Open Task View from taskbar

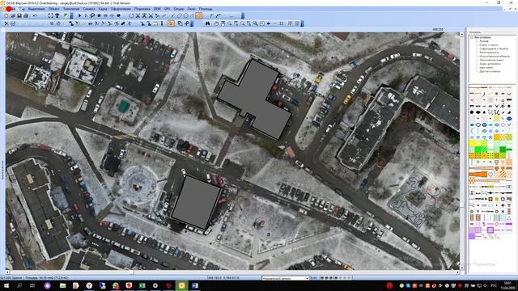[x=32, y=285]
